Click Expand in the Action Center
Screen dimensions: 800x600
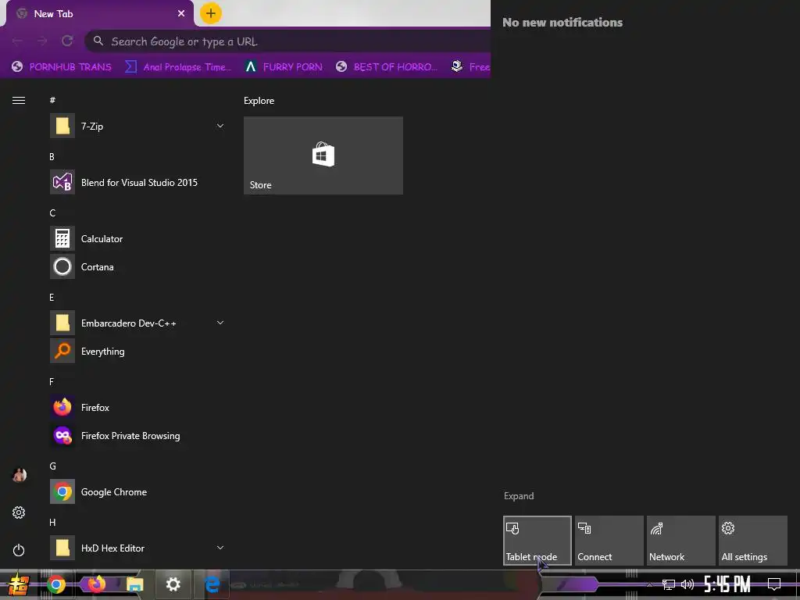click(x=519, y=496)
